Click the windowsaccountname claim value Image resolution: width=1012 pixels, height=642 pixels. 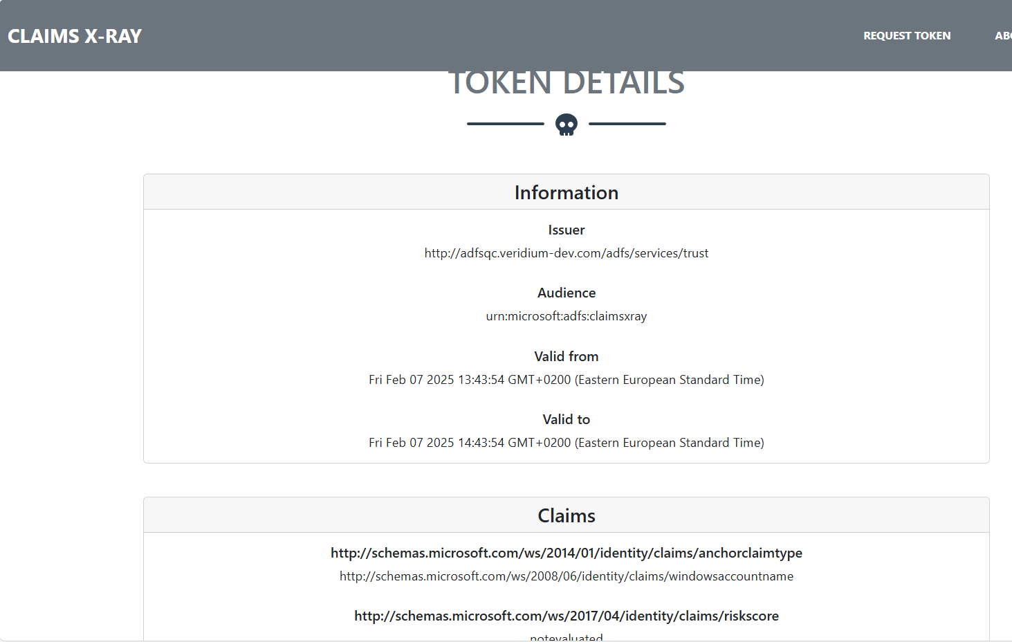point(567,576)
